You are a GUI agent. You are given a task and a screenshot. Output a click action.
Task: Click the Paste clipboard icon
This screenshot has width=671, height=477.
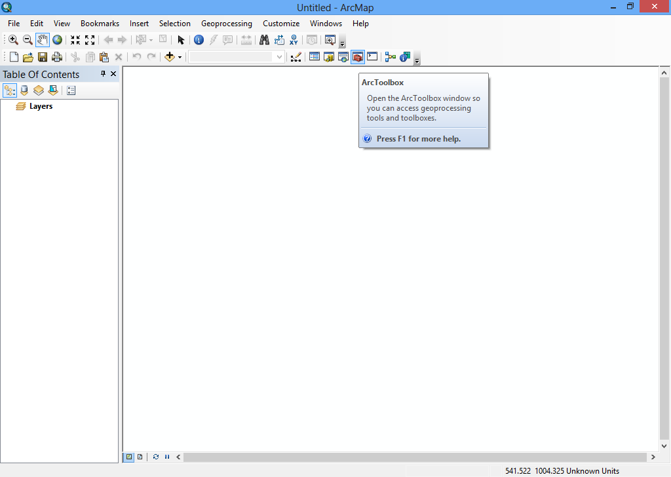(x=104, y=57)
